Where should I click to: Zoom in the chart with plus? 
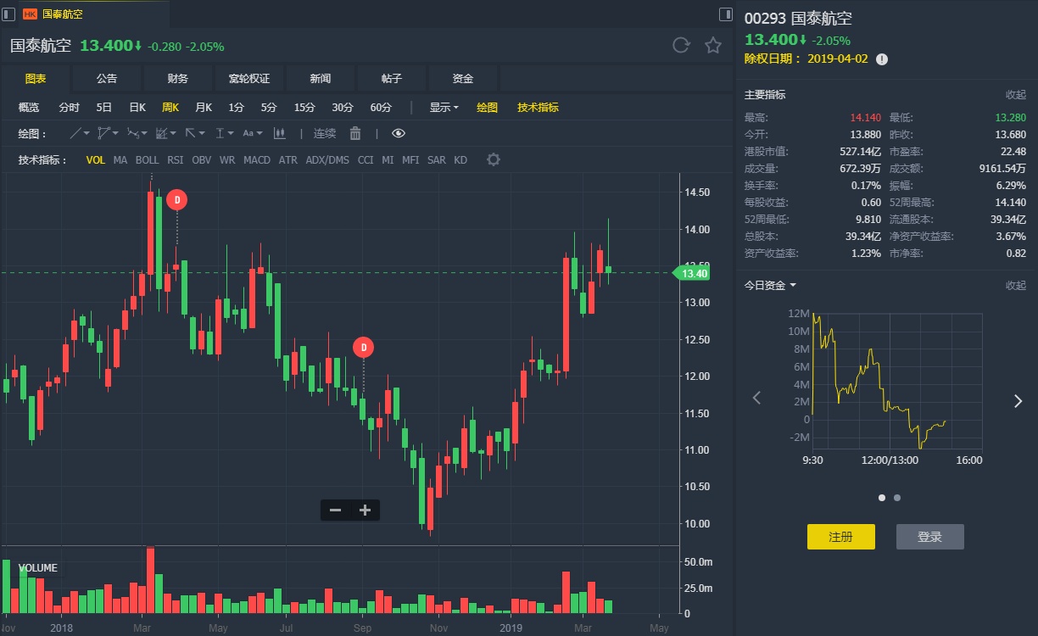click(366, 510)
